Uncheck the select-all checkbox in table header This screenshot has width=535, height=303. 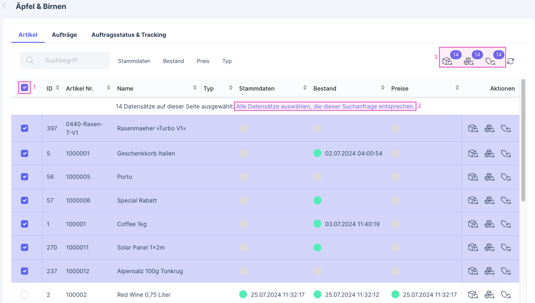tap(24, 88)
